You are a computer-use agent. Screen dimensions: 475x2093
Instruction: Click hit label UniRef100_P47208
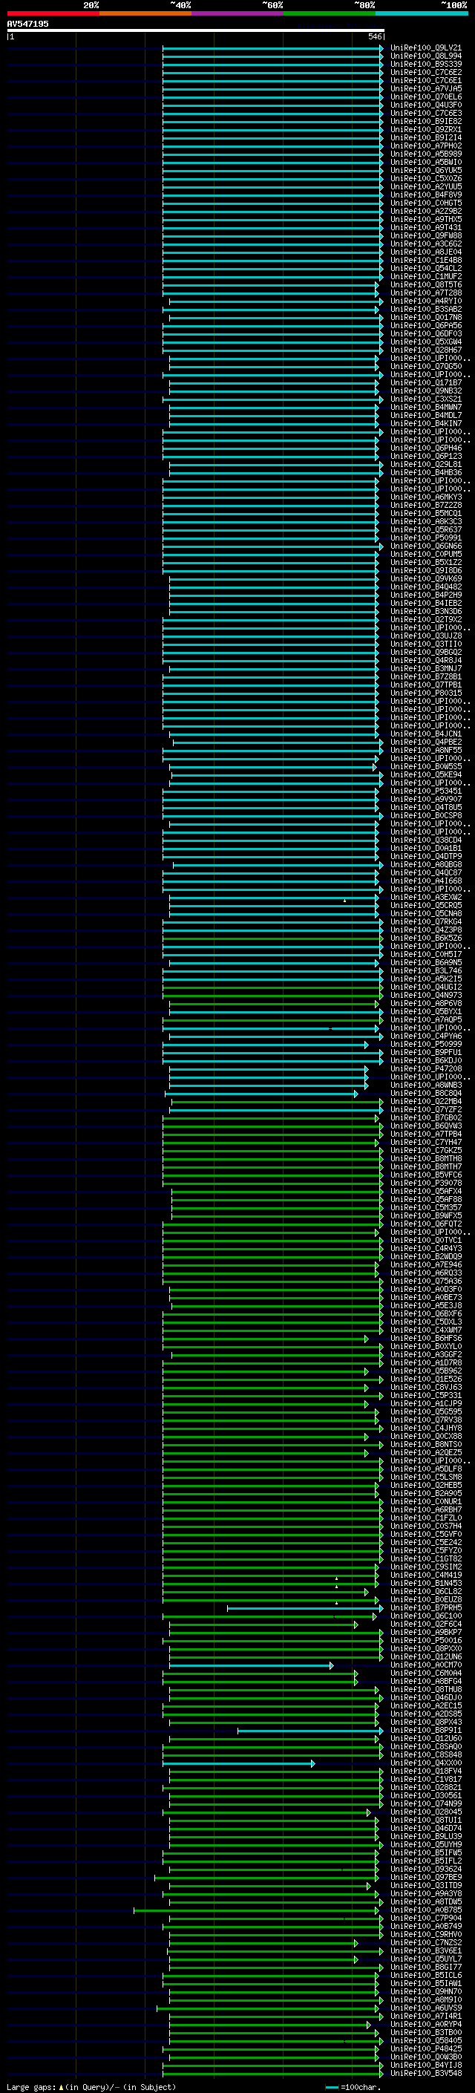pos(425,1068)
